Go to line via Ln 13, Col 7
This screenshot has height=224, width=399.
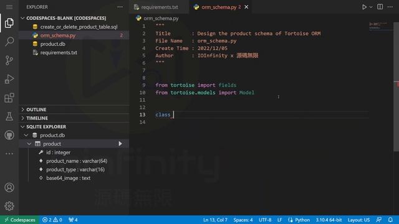[215, 220]
